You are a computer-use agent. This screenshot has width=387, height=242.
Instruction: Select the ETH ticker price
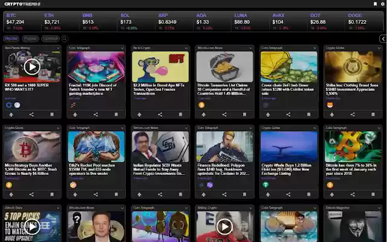[x=52, y=22]
